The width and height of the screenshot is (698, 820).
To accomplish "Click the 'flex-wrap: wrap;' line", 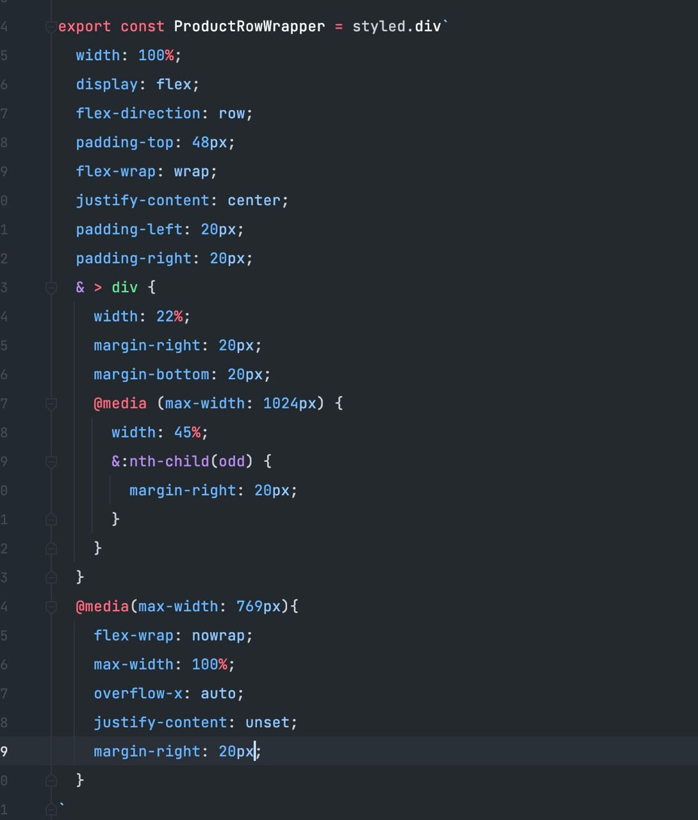I will tap(147, 172).
